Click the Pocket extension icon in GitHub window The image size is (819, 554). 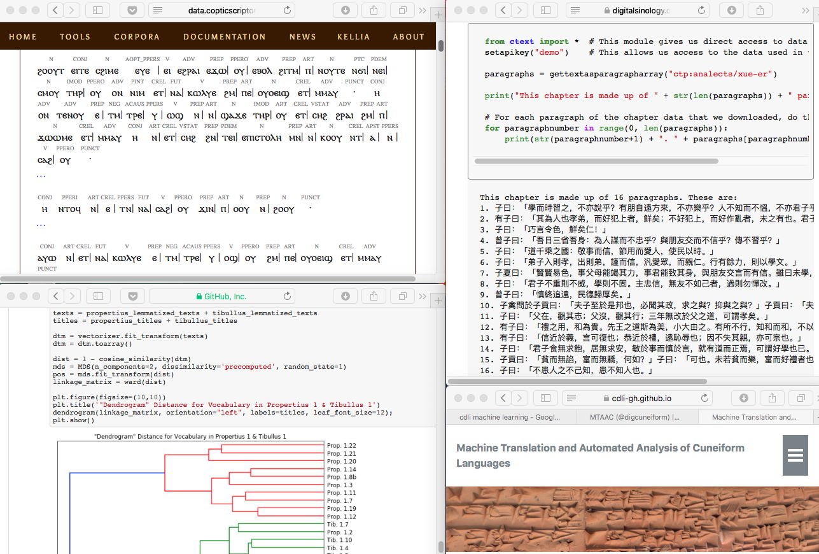click(x=132, y=296)
